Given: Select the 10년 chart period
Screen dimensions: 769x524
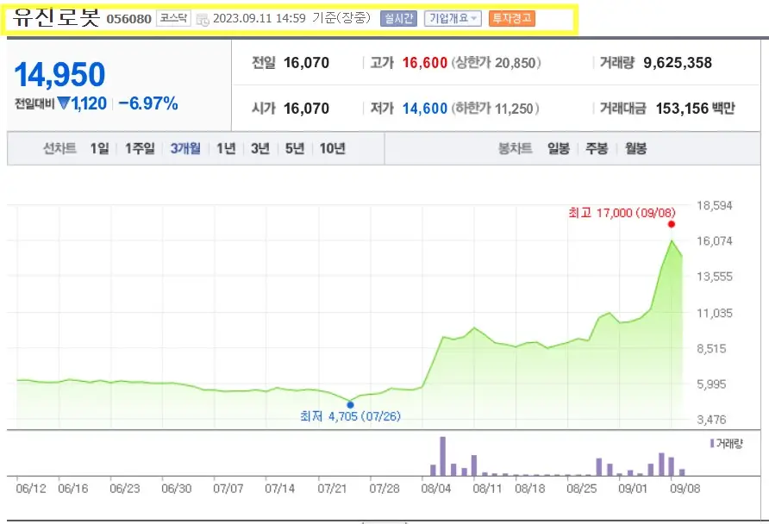Looking at the screenshot, I should [331, 147].
